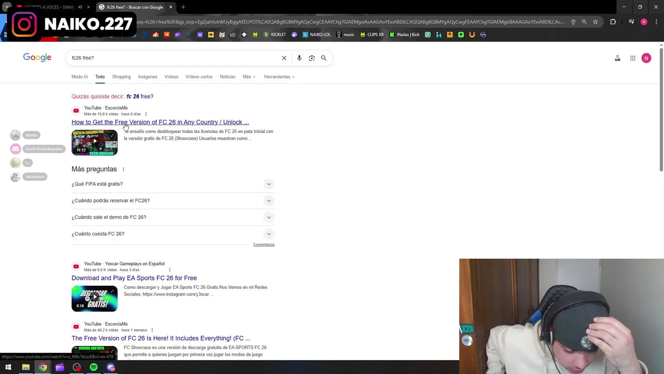Open the media control toolbar icon

pos(631,22)
